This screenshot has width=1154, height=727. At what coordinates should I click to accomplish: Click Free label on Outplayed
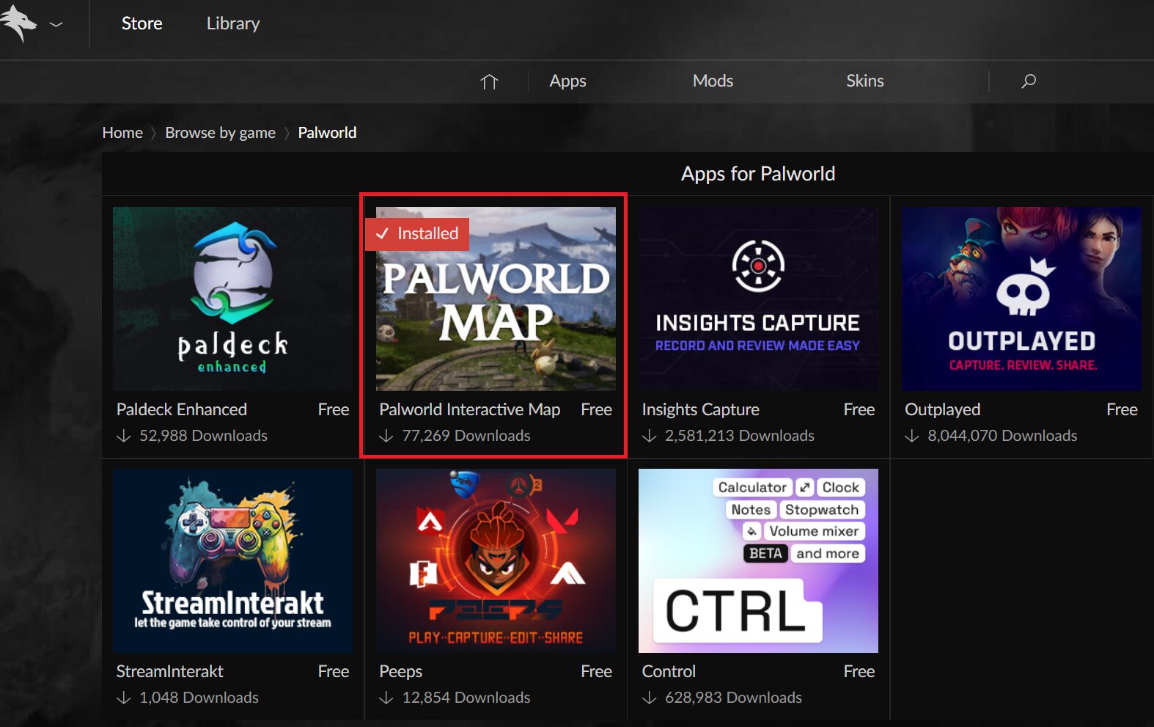tap(1122, 409)
